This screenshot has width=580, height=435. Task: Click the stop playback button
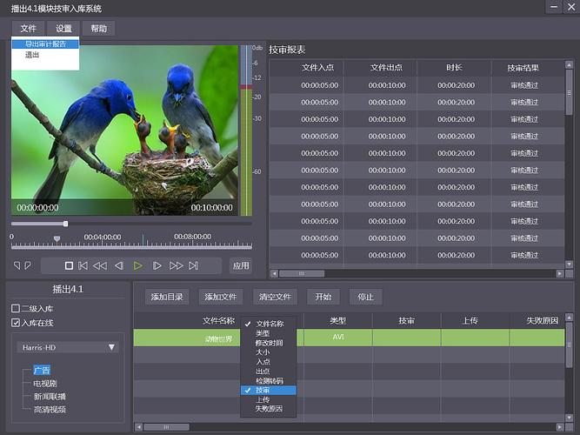pyautogui.click(x=70, y=265)
